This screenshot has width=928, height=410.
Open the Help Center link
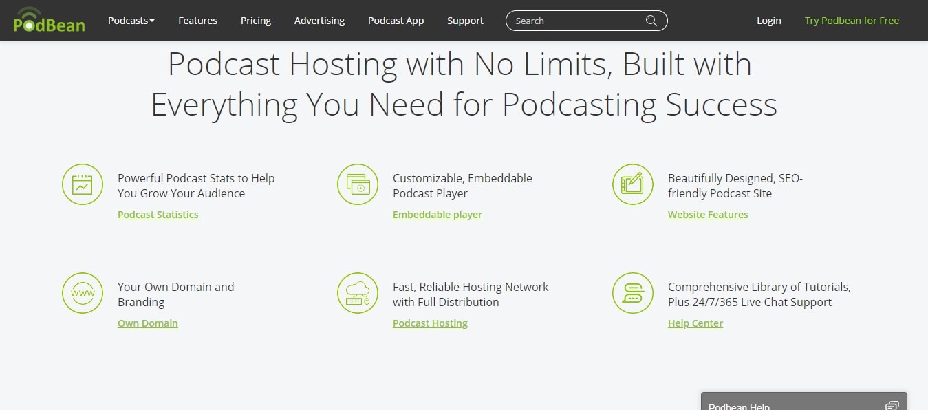click(695, 323)
